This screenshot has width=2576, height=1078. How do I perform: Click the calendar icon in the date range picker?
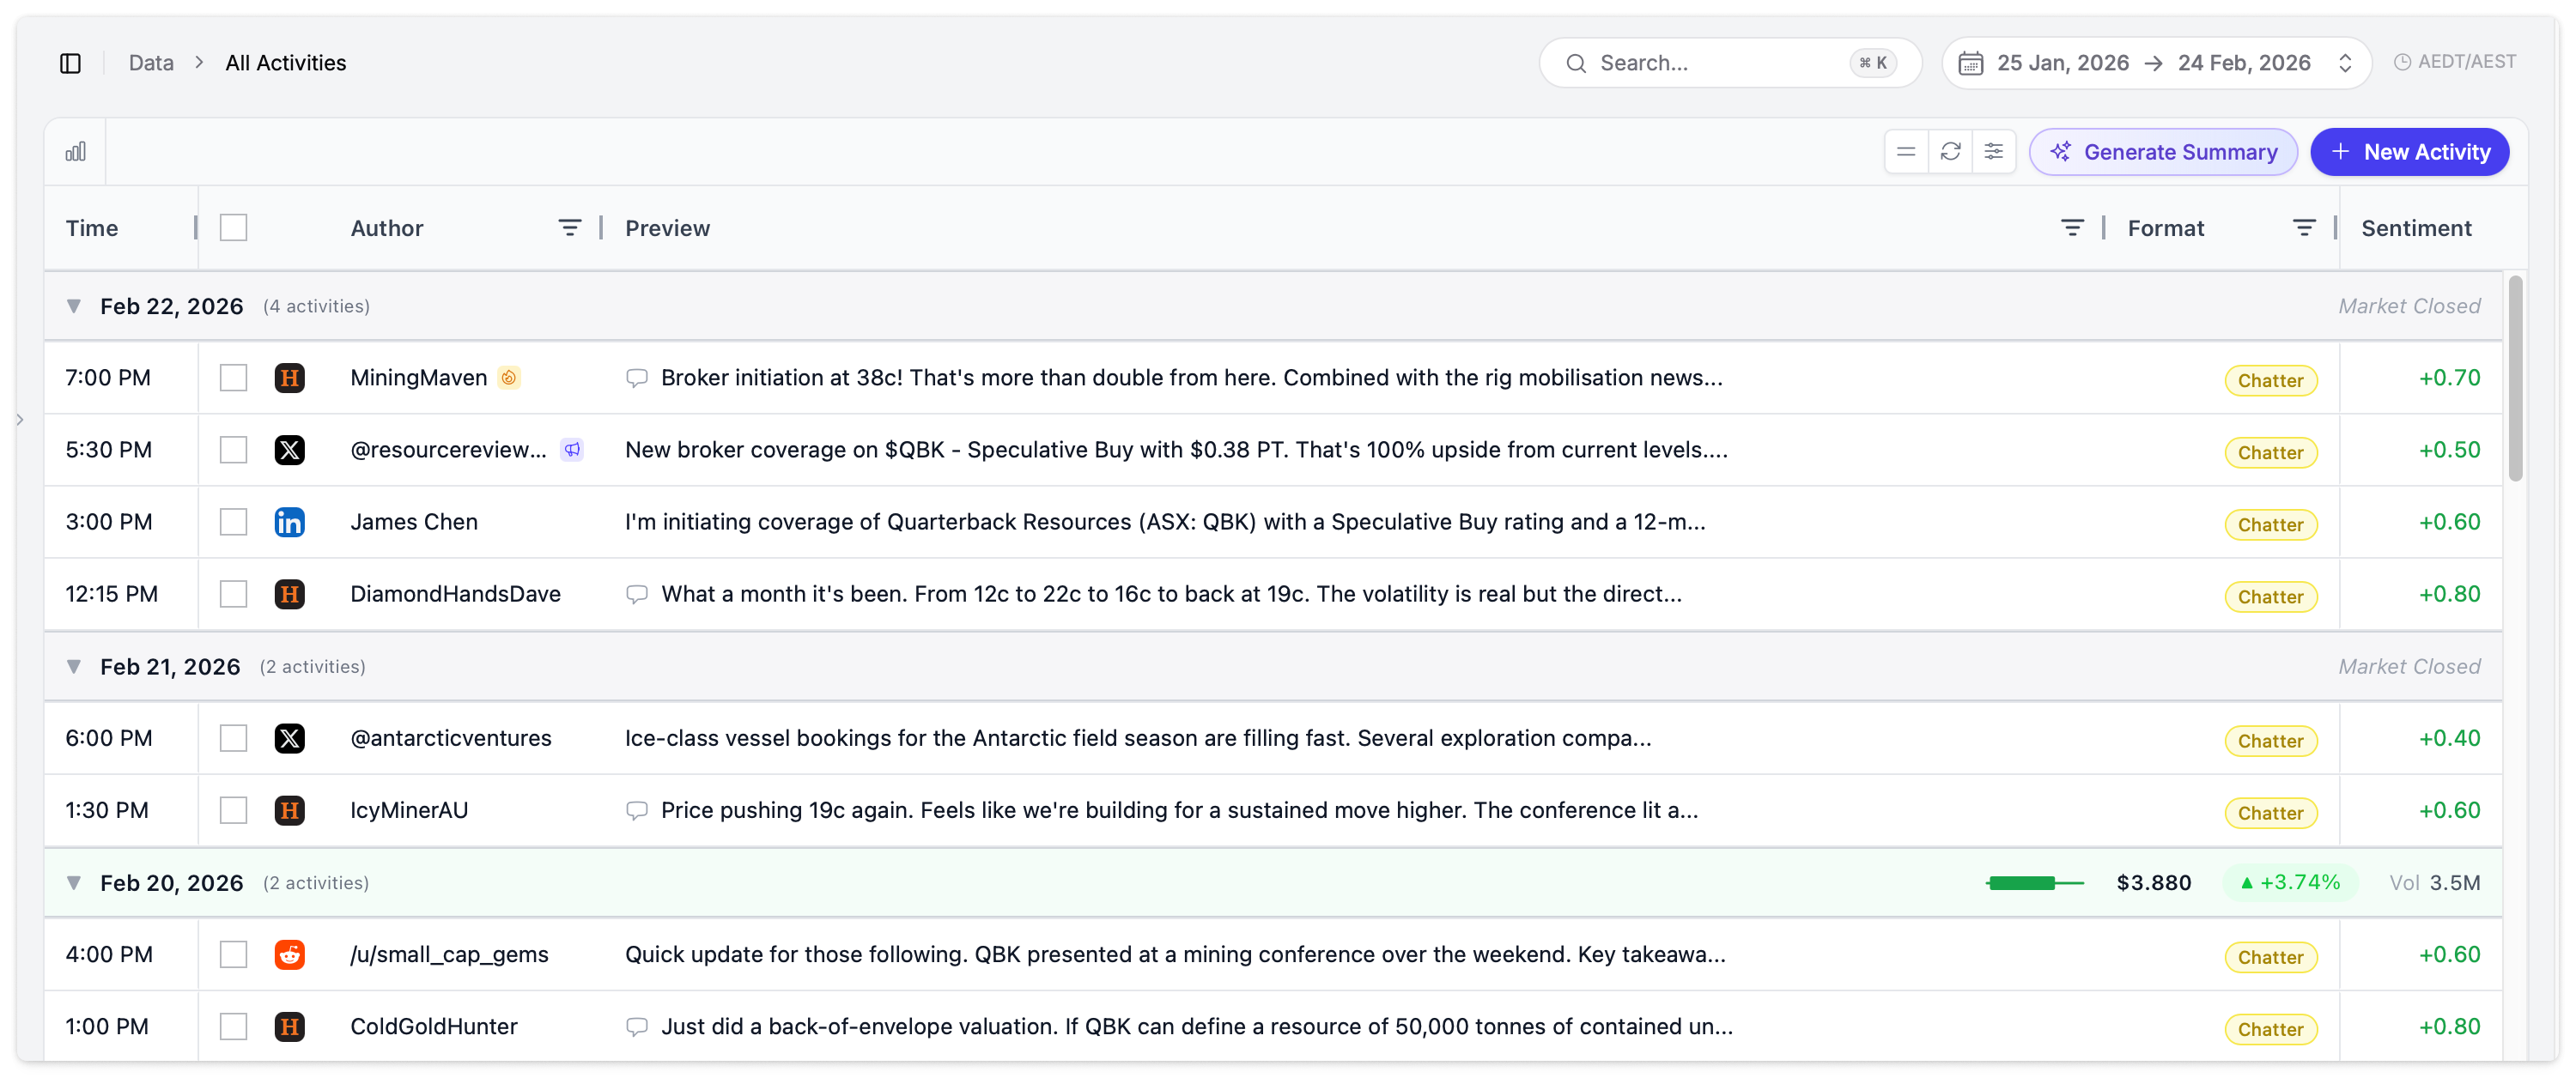(x=1971, y=62)
